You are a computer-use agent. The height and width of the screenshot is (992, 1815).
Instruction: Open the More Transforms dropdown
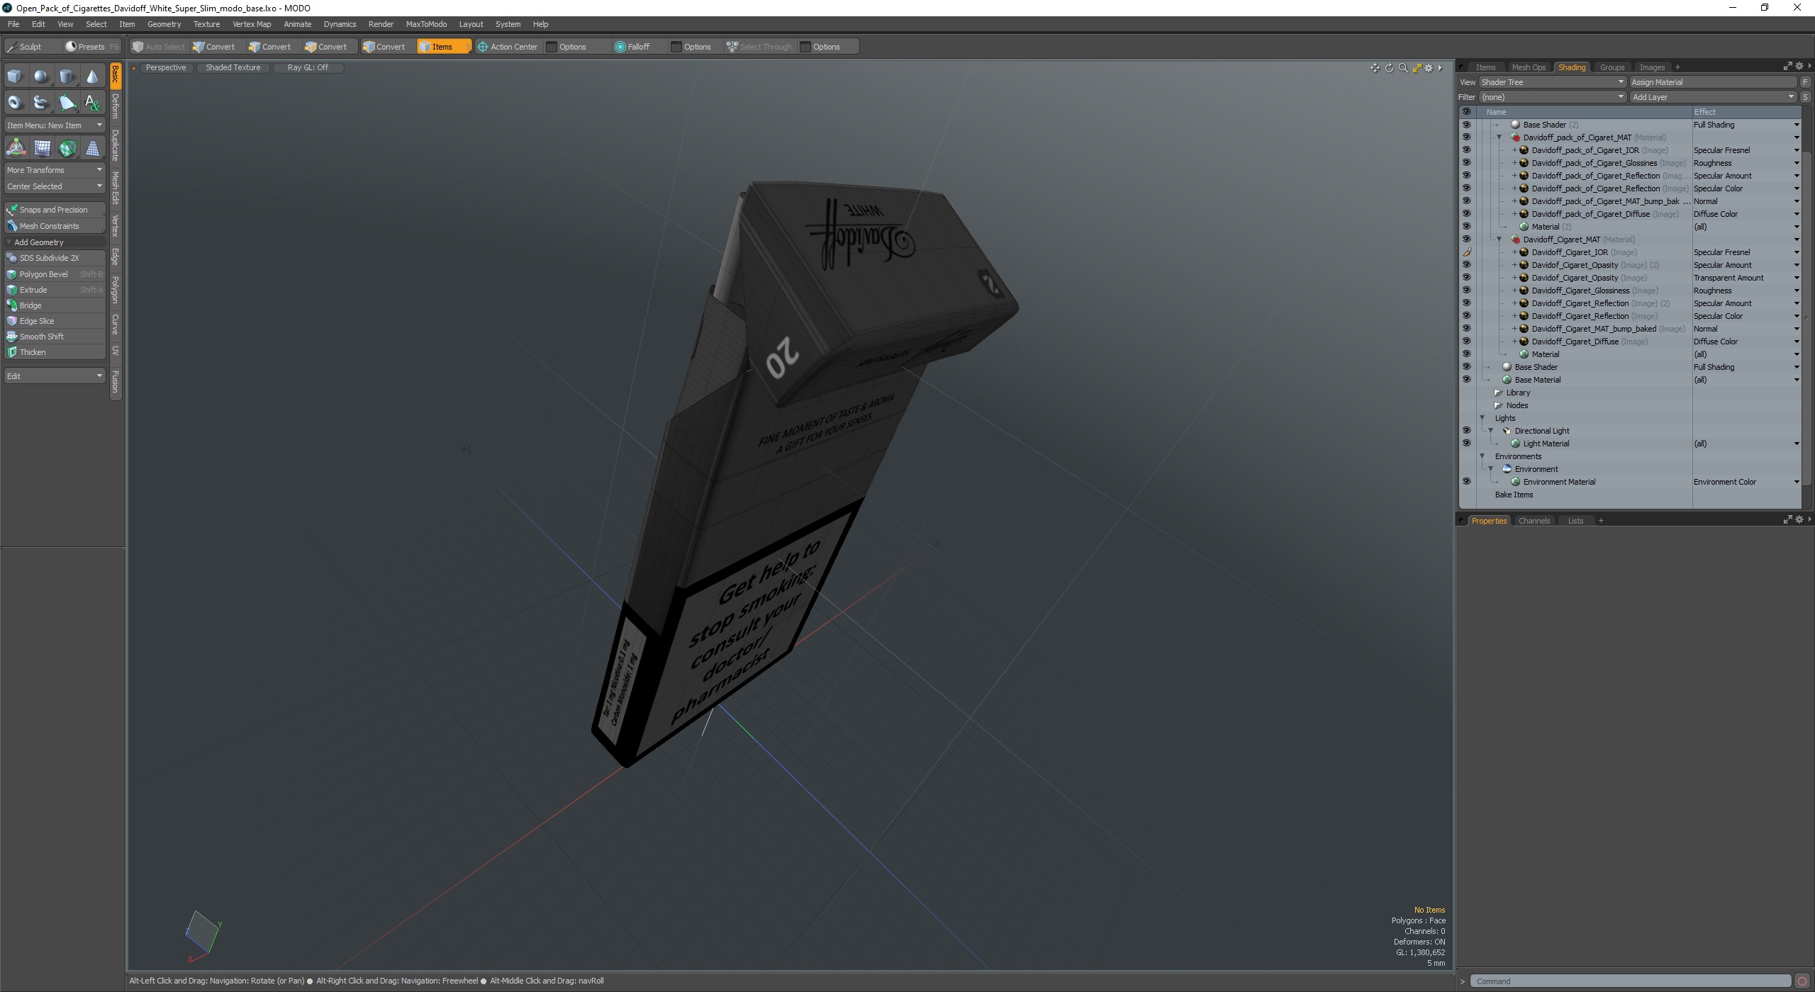coord(55,170)
